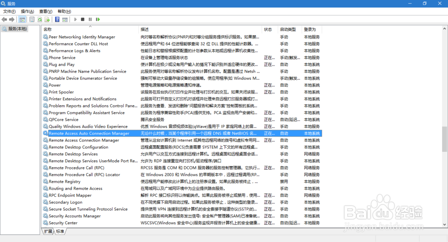The image size is (448, 242).
Task: Click the Stop Service square icon
Action: (82, 19)
